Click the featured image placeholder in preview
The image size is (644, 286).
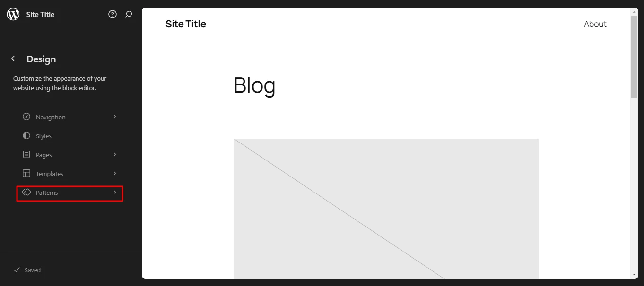[x=386, y=209]
